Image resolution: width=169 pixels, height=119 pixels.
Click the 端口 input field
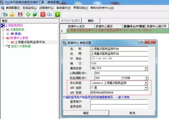(x=119, y=63)
